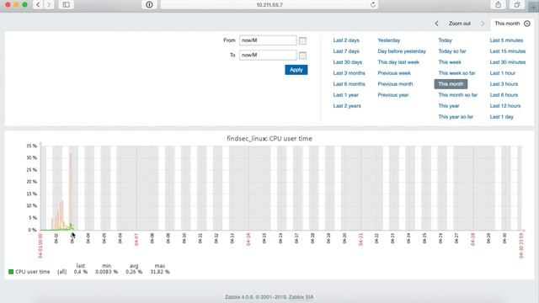Screen dimensions: 539x303
Task: Click the red 04-07 date axis label
Action: 136,239
